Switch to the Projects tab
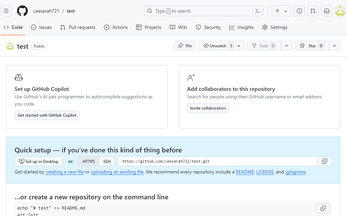 click(149, 27)
